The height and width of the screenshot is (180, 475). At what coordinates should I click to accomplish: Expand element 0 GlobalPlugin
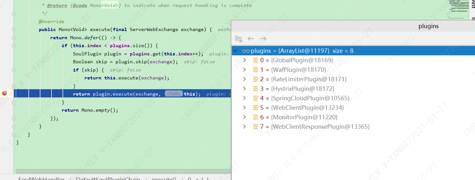pos(244,60)
